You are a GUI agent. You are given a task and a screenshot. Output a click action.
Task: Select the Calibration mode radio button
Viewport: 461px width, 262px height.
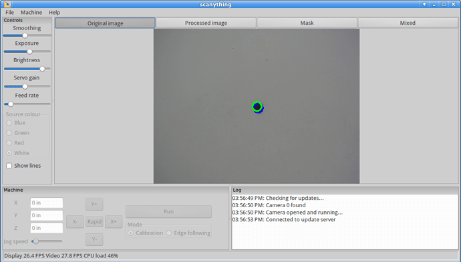click(130, 233)
